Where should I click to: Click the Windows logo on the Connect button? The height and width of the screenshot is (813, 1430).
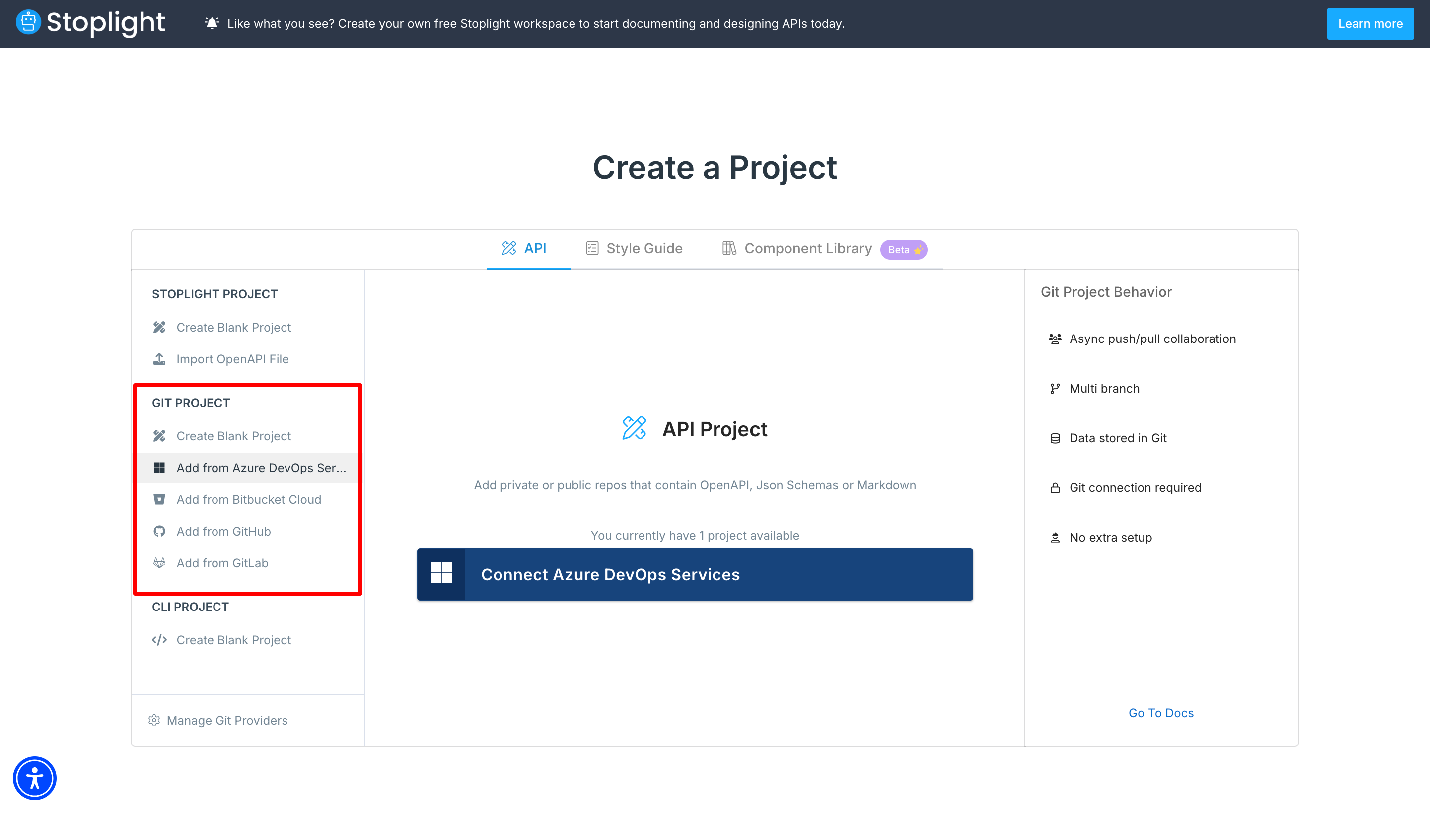click(441, 573)
